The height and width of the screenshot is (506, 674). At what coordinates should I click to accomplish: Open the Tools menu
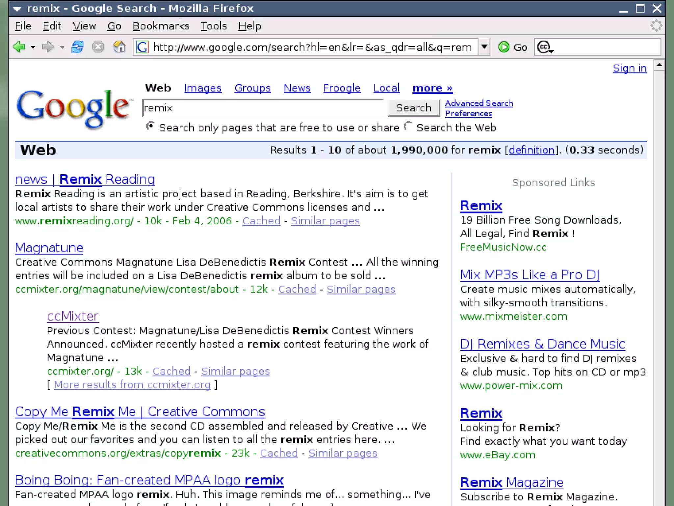pyautogui.click(x=214, y=26)
